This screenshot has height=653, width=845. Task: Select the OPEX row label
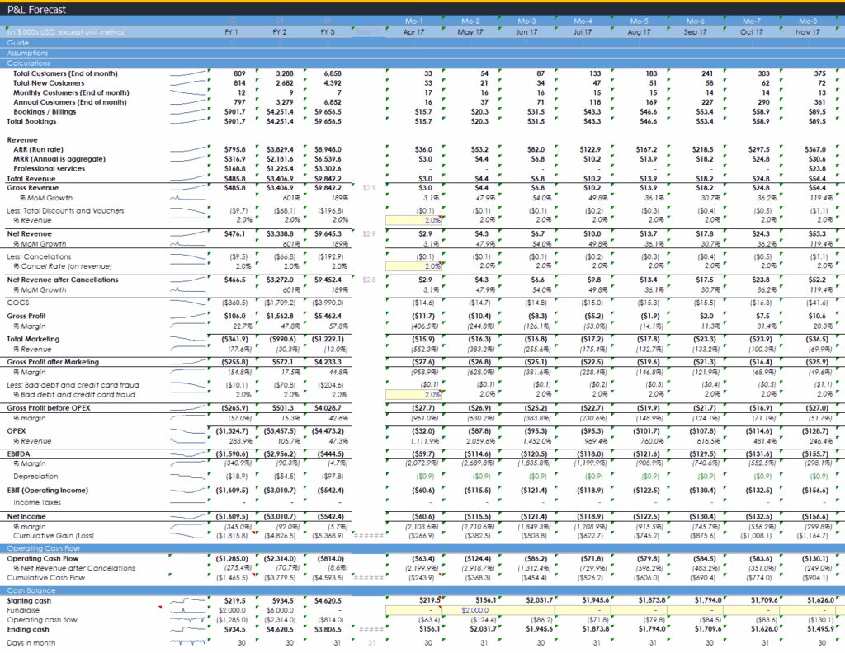[17, 430]
